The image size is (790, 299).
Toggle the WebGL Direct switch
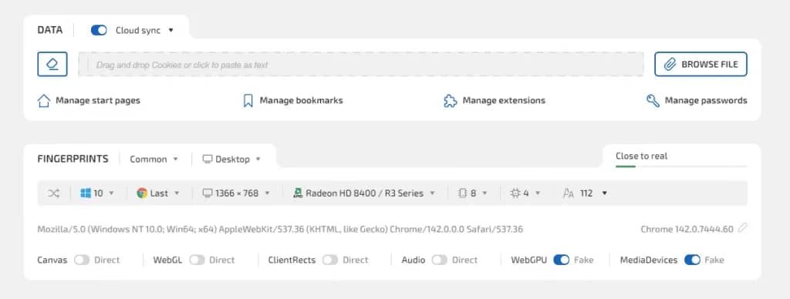point(197,260)
